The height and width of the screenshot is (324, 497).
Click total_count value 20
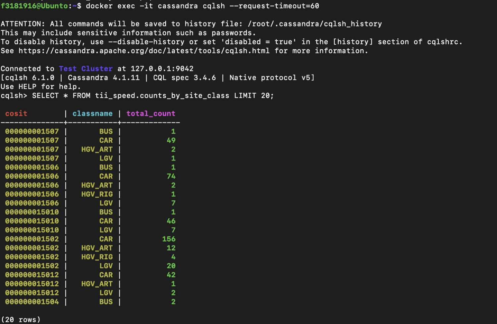[171, 266]
